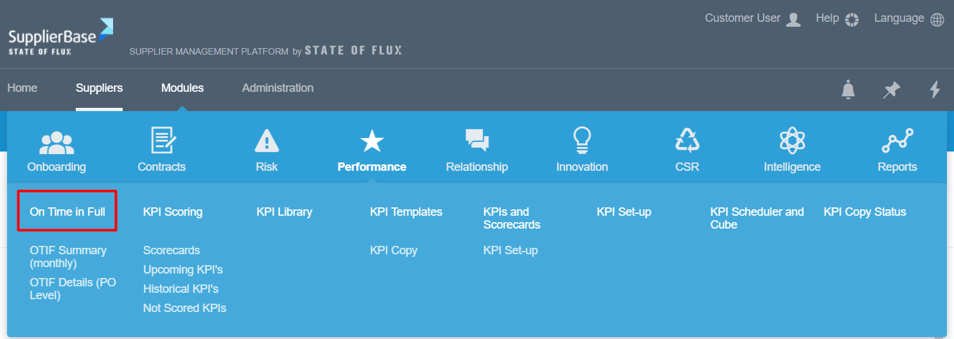Click the Innovation lightbulb icon
The width and height of the screenshot is (954, 339).
click(582, 141)
